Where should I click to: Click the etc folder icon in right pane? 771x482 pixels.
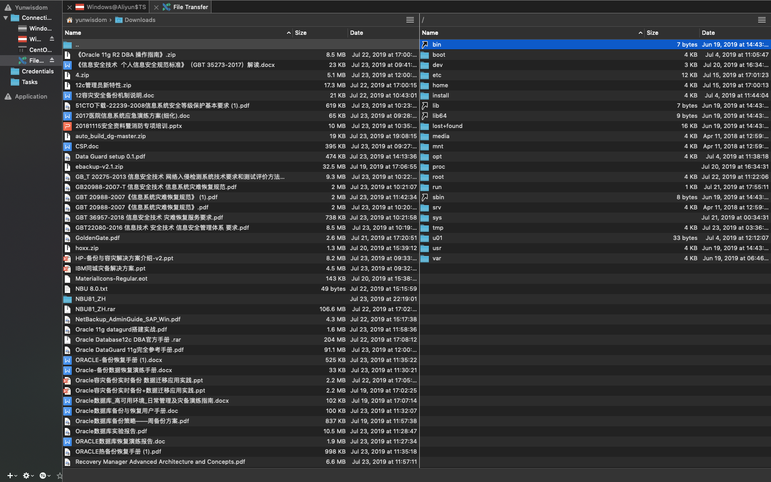425,76
